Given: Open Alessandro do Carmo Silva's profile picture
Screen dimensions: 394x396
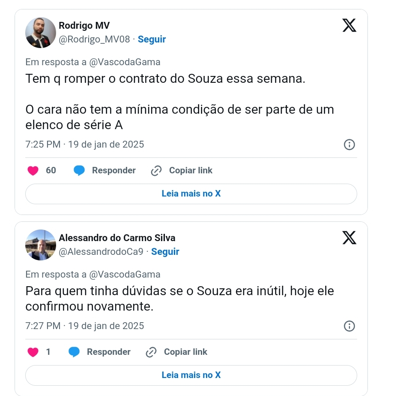Looking at the screenshot, I should [41, 245].
